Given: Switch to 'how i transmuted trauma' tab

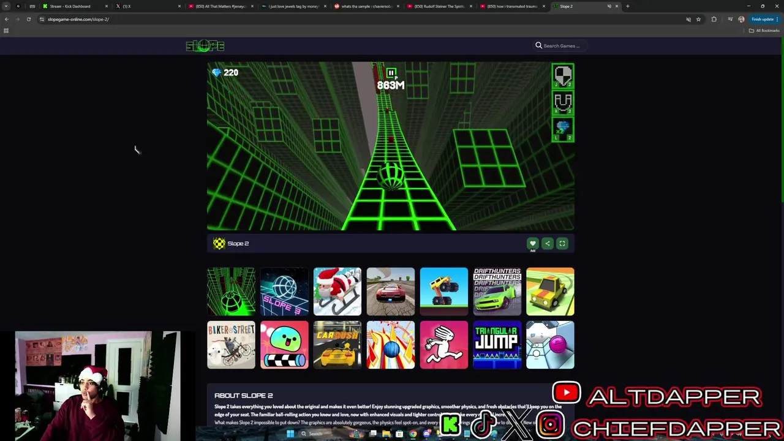Looking at the screenshot, I should pos(512,6).
